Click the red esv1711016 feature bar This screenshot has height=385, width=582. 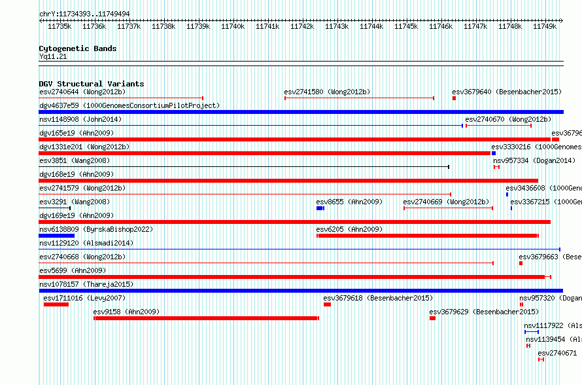coord(56,304)
